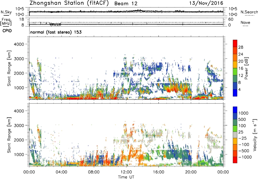Click the power panel "Slant Range [km]" label
258x179 pixels.
click(x=9, y=68)
